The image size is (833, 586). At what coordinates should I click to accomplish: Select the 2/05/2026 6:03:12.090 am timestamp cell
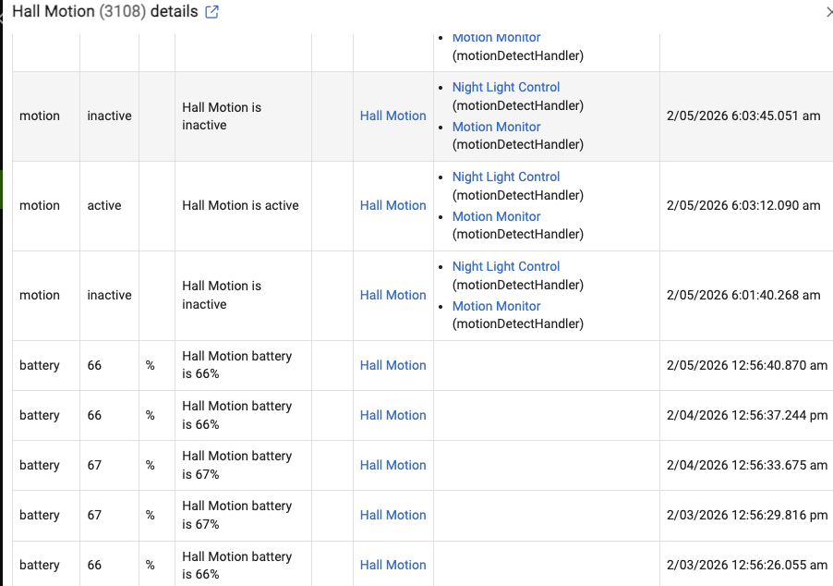(x=742, y=205)
